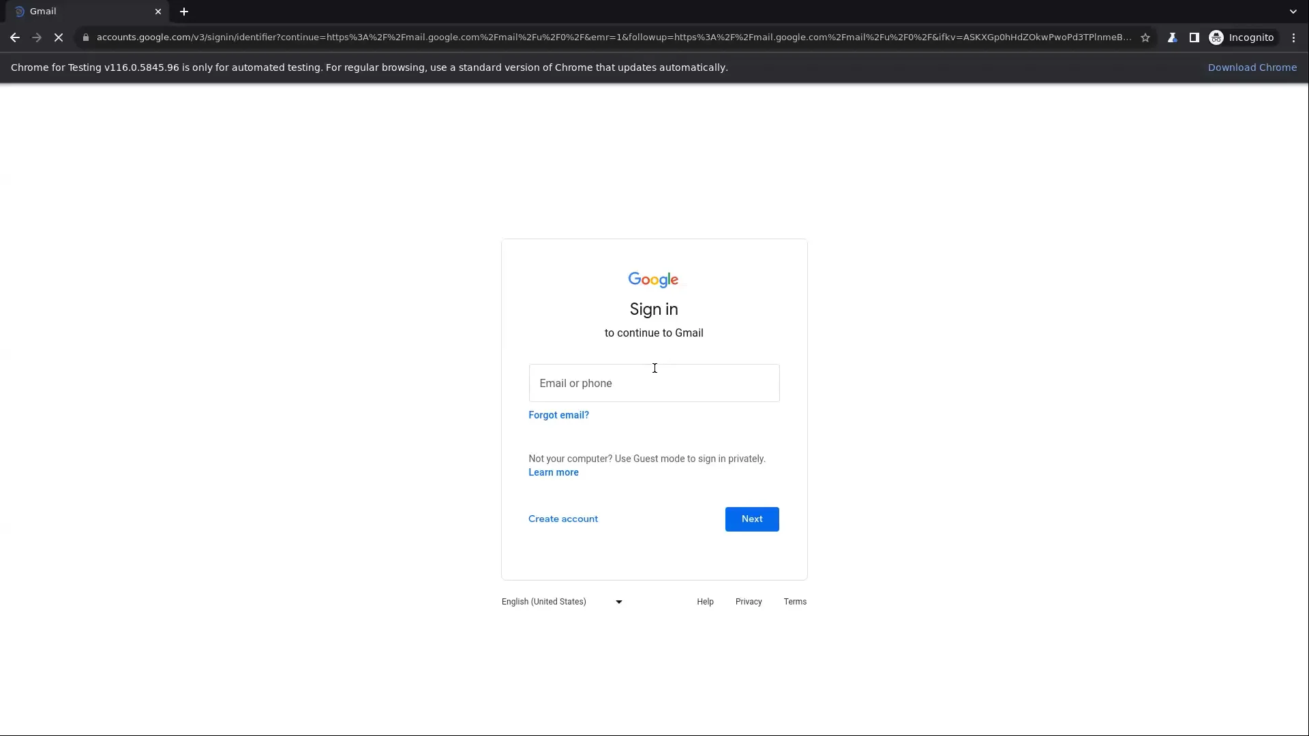The height and width of the screenshot is (736, 1309).
Task: Click the Chrome for Testing notice text
Action: pyautogui.click(x=370, y=67)
